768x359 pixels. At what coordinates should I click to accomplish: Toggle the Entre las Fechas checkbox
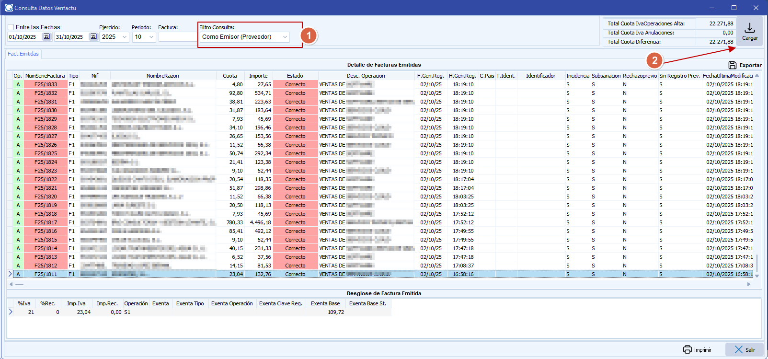(x=11, y=27)
